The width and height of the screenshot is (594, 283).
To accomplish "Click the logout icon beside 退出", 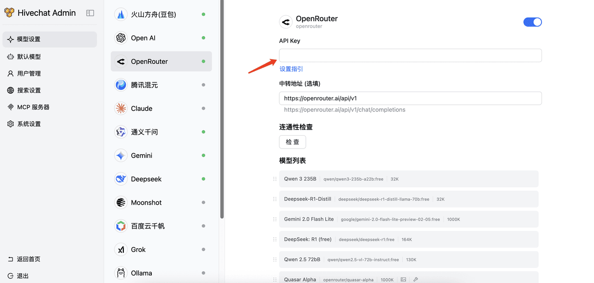I will (10, 276).
